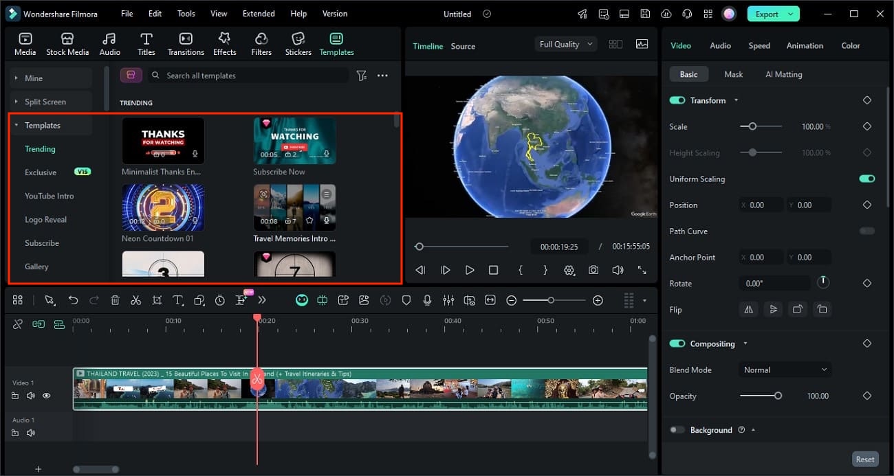This screenshot has width=894, height=476.
Task: Select Trending in the templates sidebar
Action: coord(40,148)
